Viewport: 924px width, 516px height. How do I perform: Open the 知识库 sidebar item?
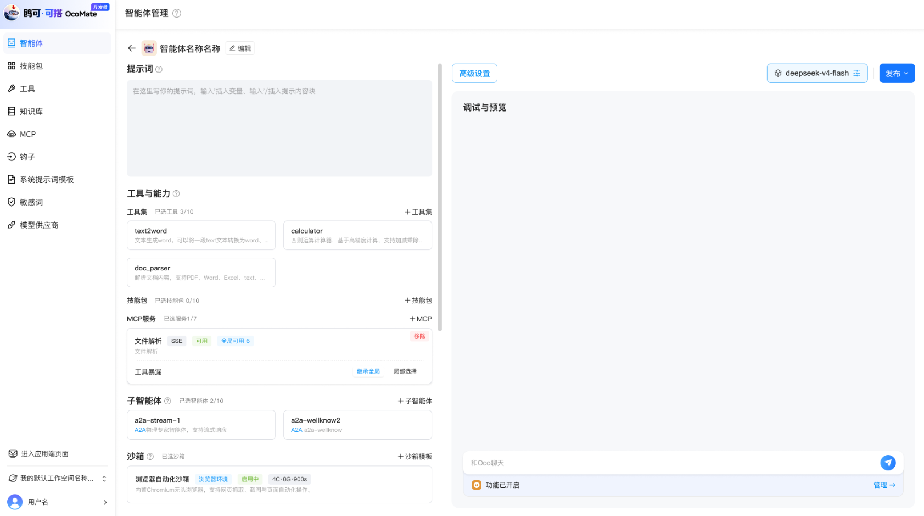(57, 112)
